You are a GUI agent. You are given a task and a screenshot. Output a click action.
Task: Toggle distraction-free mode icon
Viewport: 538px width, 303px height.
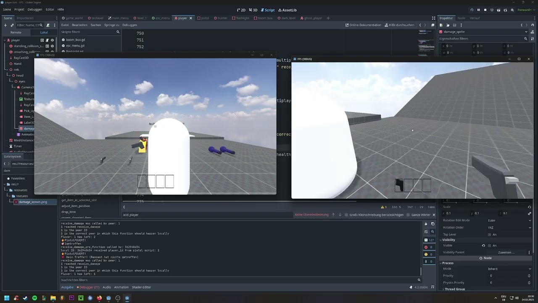point(433,18)
